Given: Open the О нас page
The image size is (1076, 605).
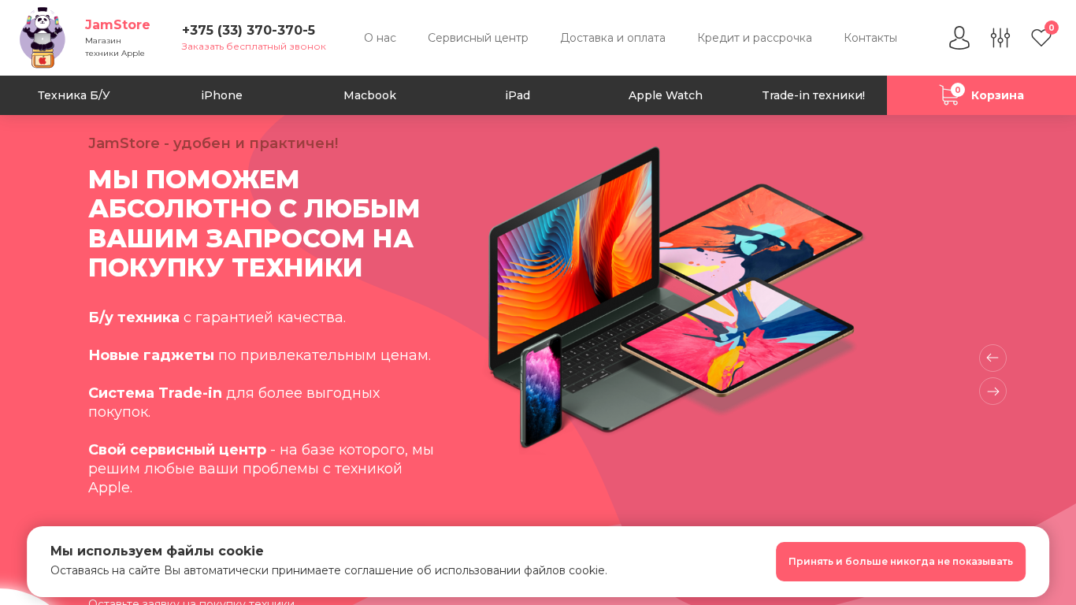Looking at the screenshot, I should 380,38.
